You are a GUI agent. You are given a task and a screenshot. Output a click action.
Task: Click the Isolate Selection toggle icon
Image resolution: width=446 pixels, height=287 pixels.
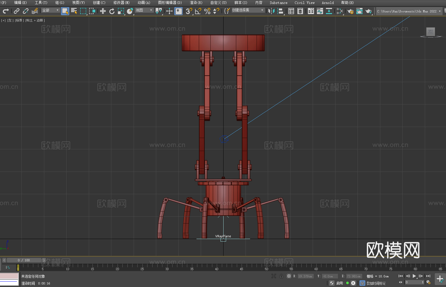click(273, 276)
